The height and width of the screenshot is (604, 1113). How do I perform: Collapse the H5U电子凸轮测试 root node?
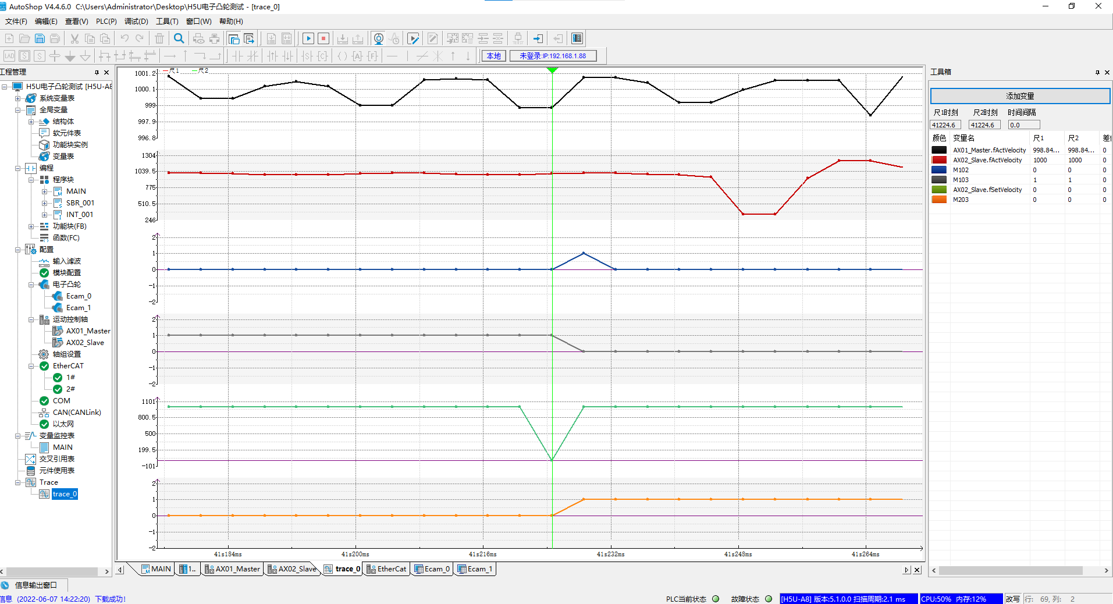pyautogui.click(x=5, y=87)
